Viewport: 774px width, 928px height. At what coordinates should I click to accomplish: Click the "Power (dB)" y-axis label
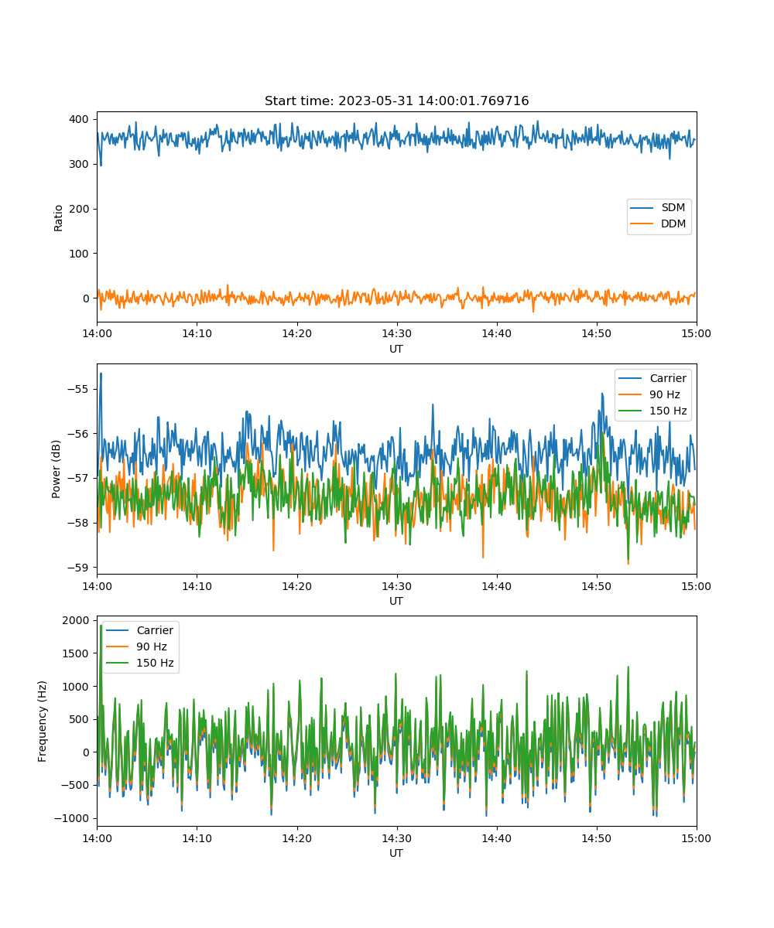[57, 469]
